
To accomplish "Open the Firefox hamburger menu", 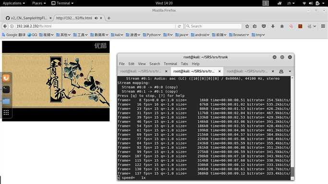I will (x=323, y=26).
